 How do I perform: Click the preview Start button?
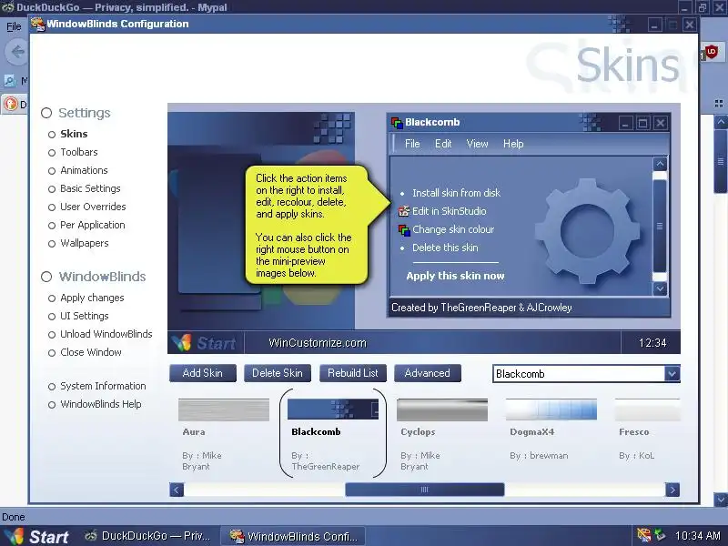[x=204, y=343]
